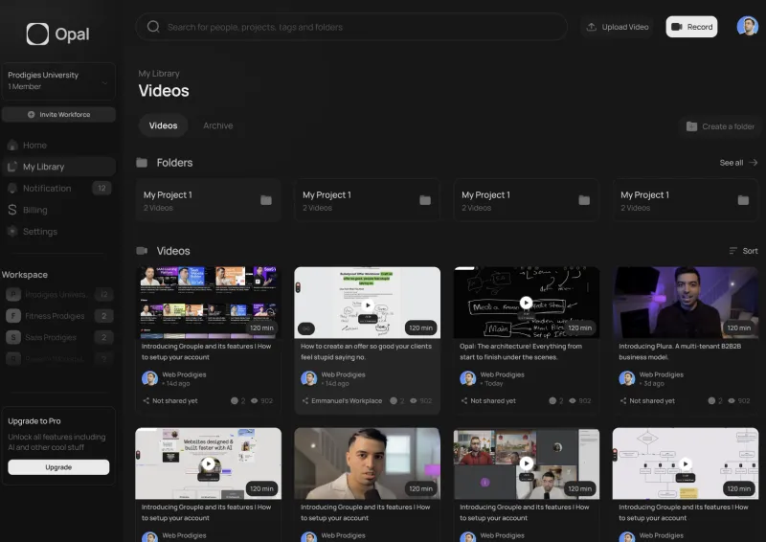This screenshot has width=766, height=542.
Task: Open the user profile avatar
Action: pos(748,26)
